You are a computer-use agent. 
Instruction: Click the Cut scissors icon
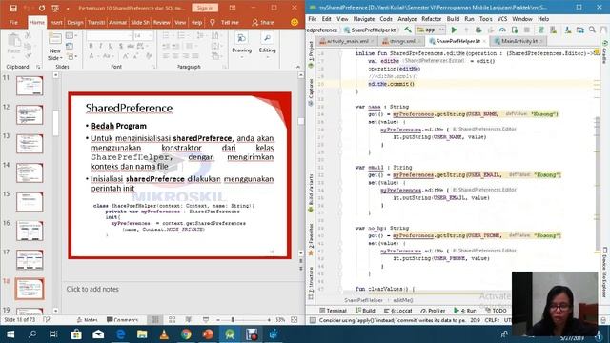(28, 36)
